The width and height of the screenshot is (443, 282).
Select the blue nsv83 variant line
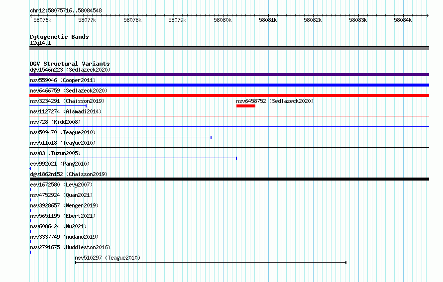click(x=133, y=158)
